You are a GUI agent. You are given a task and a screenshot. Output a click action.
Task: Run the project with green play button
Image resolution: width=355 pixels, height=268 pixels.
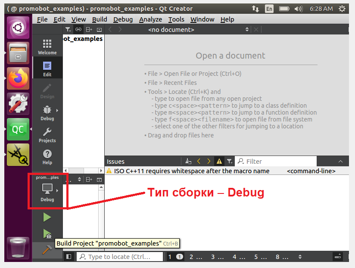click(47, 218)
